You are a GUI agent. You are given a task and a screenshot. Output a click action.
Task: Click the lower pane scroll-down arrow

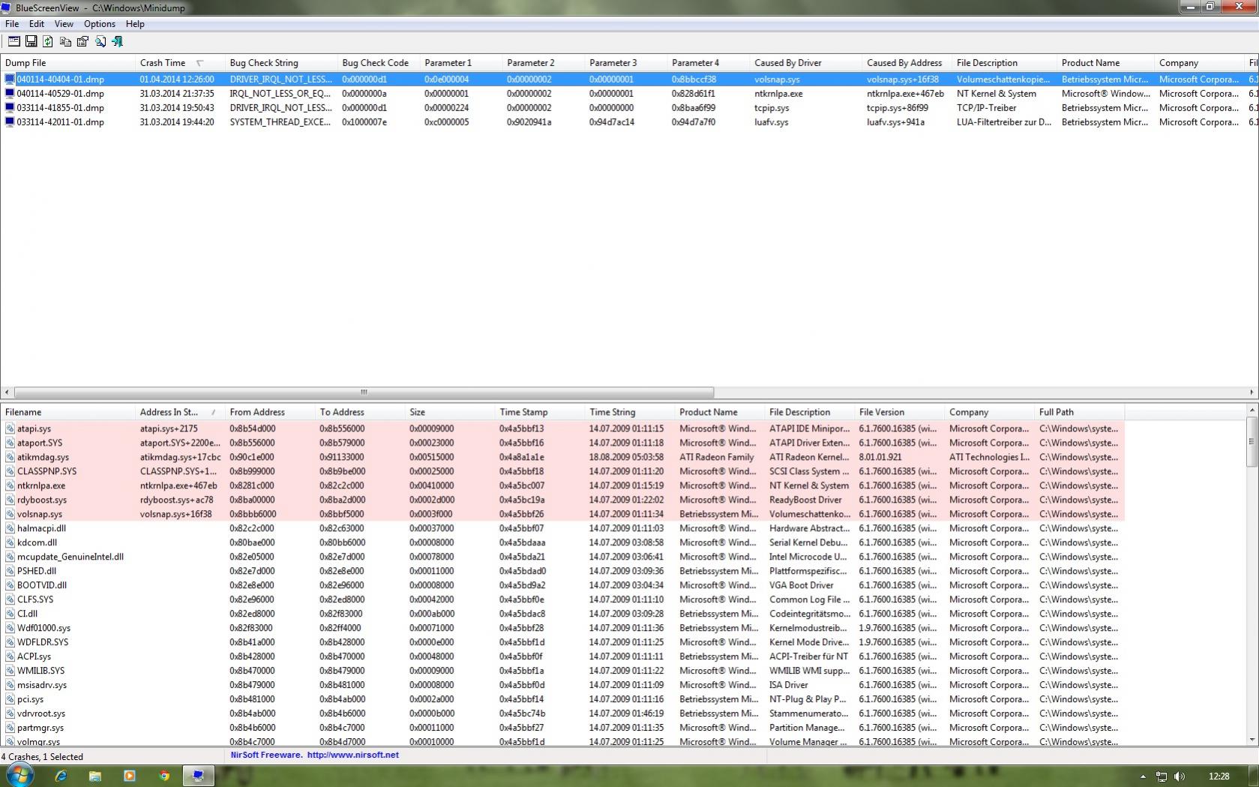[x=1252, y=740]
